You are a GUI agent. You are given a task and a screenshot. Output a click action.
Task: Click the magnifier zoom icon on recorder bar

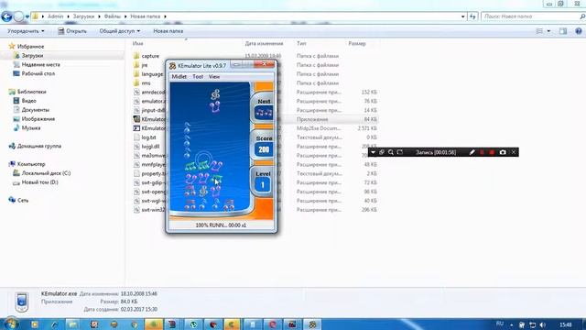point(391,152)
